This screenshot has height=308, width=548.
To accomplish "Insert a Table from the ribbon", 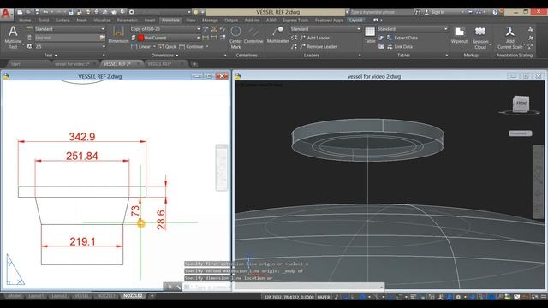I will click(x=370, y=35).
